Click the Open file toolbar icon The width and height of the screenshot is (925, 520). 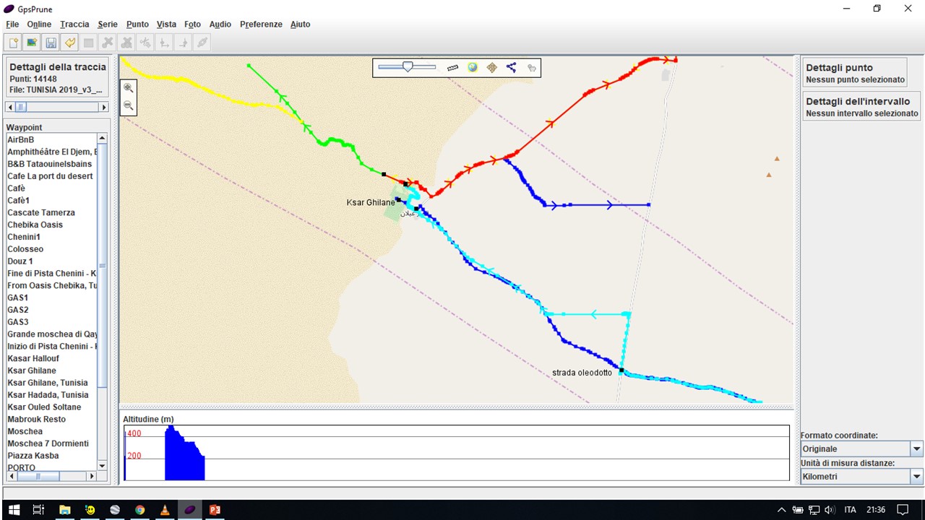click(14, 43)
